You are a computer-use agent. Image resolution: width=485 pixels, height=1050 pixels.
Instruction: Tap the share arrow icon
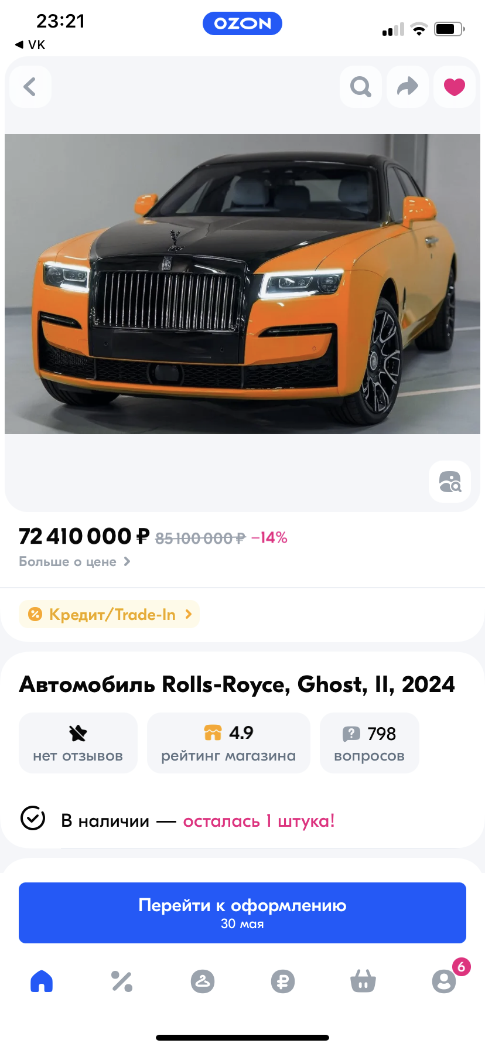pyautogui.click(x=407, y=87)
